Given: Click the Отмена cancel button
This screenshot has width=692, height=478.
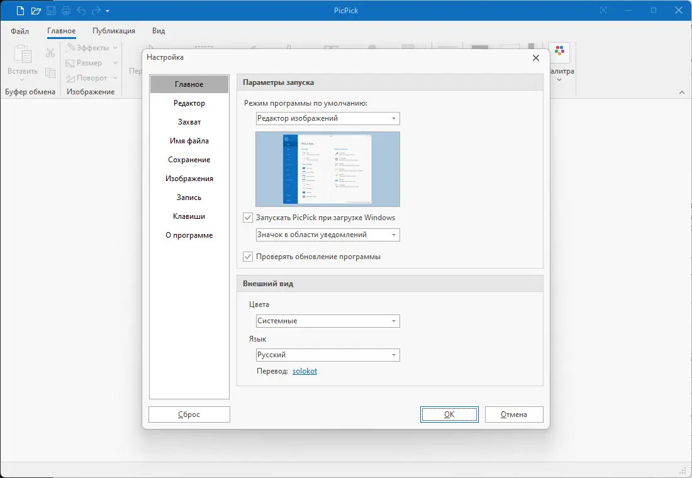Looking at the screenshot, I should [x=514, y=414].
